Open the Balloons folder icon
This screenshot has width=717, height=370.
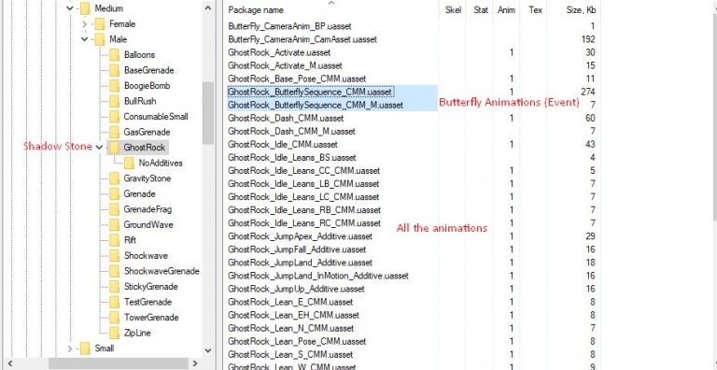114,55
